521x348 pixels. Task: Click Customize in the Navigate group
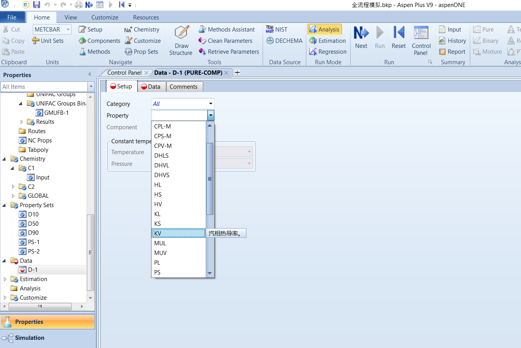(x=143, y=41)
